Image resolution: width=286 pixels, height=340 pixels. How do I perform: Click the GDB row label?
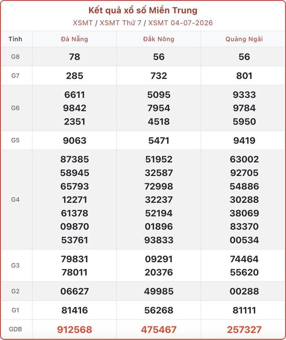[x=16, y=329]
